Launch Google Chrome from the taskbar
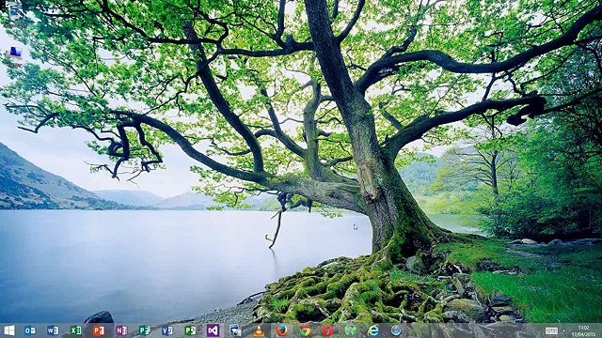This screenshot has width=602, height=338. tap(305, 330)
